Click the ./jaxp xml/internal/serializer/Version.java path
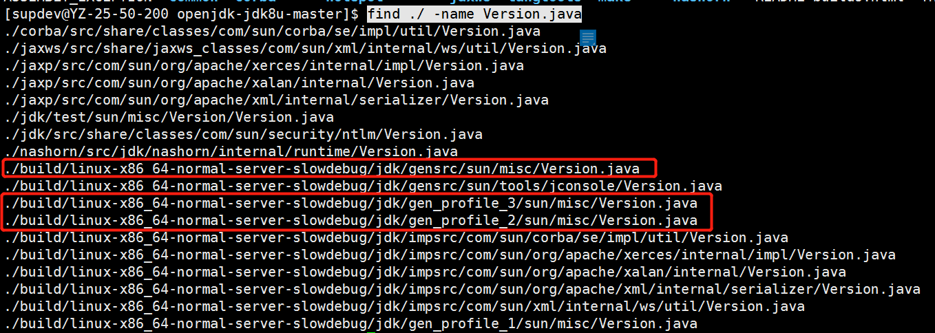The height and width of the screenshot is (333, 935). [276, 100]
